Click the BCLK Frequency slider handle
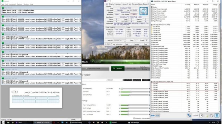Viewport: 222px width, 124px height. pos(122,89)
